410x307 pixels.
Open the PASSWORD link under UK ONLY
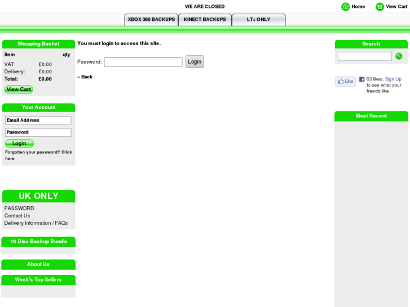tap(19, 208)
